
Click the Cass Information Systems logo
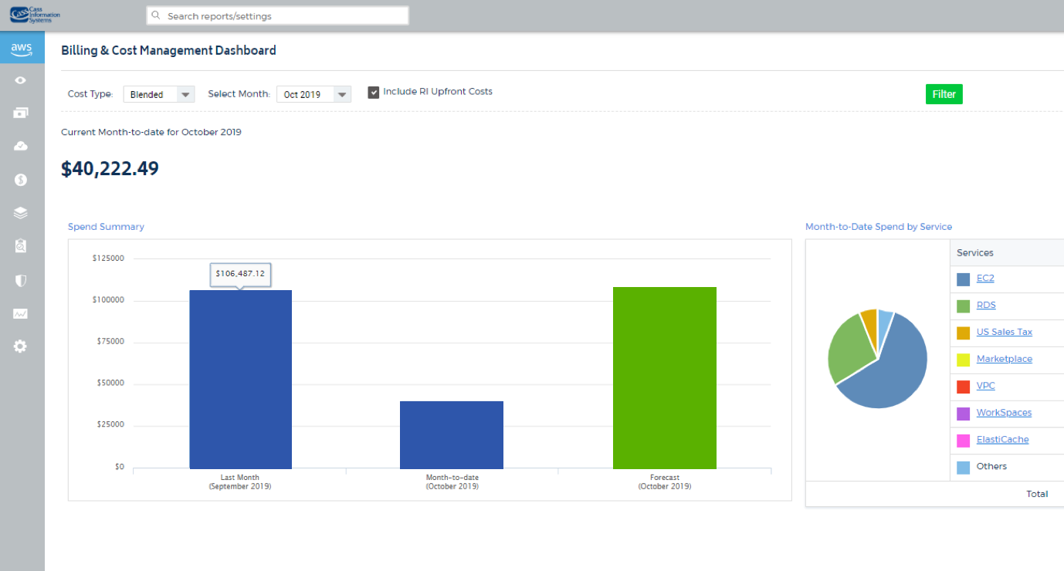35,15
